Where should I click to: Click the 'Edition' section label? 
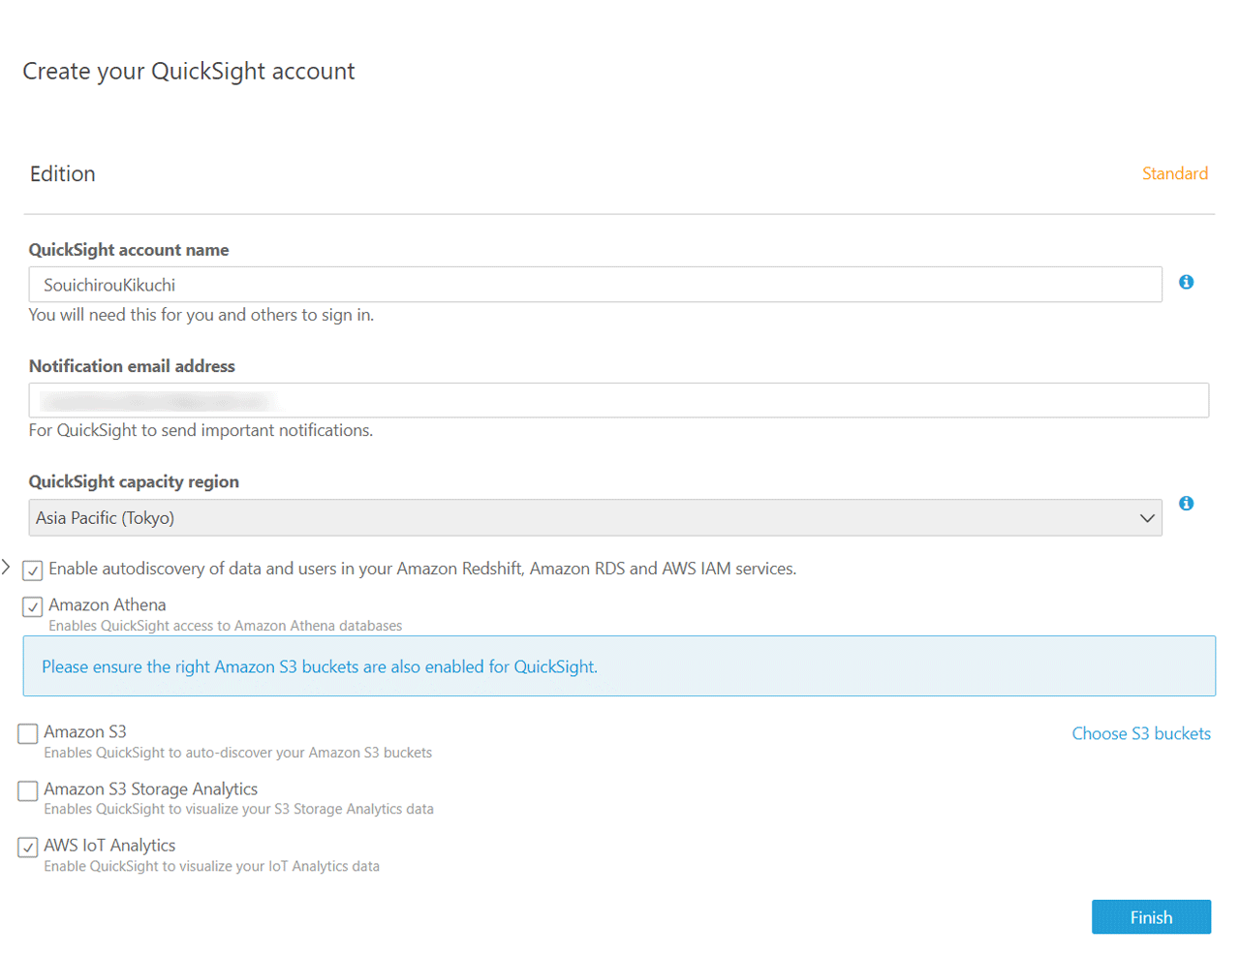(x=63, y=174)
